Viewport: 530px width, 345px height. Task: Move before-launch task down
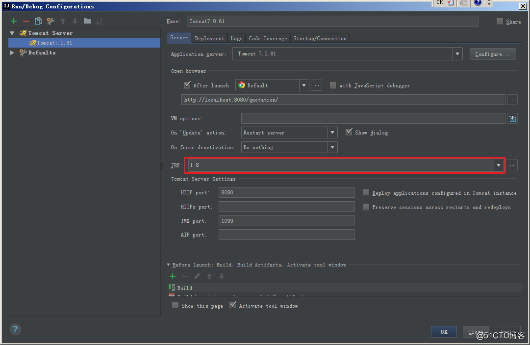[x=222, y=276]
